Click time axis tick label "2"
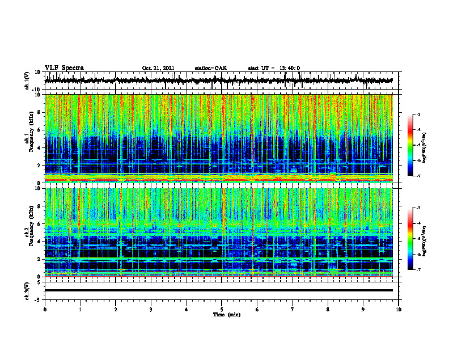The image size is (449, 347). pos(116,309)
